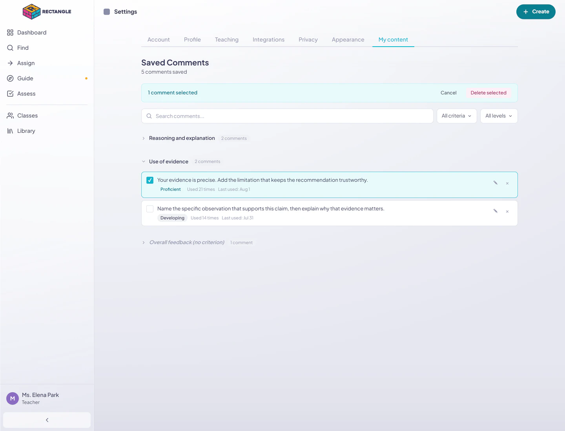Open the All levels dropdown

tap(499, 116)
